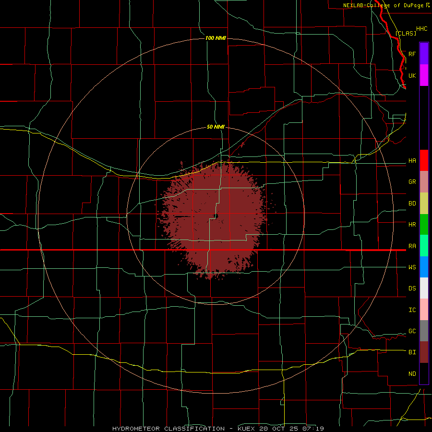Click the HR green legend swatch

pyautogui.click(x=424, y=225)
